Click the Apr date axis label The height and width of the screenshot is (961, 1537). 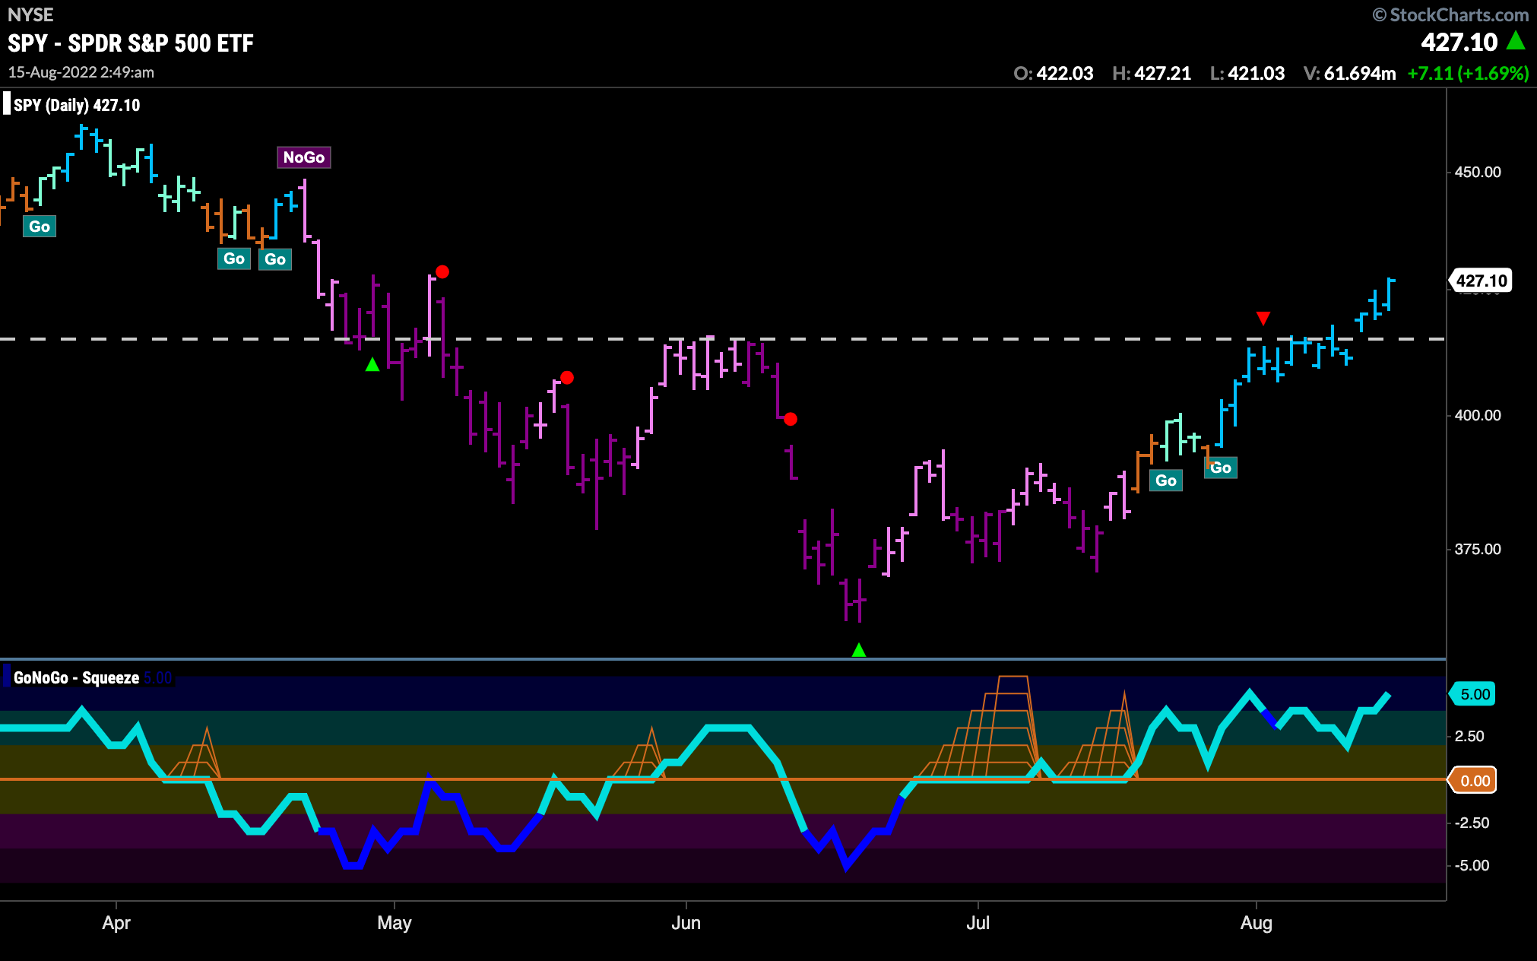pos(116,923)
